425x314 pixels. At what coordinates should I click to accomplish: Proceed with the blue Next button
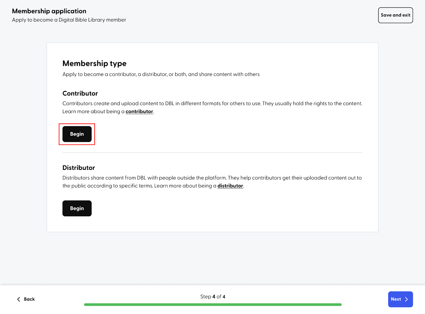click(x=400, y=299)
